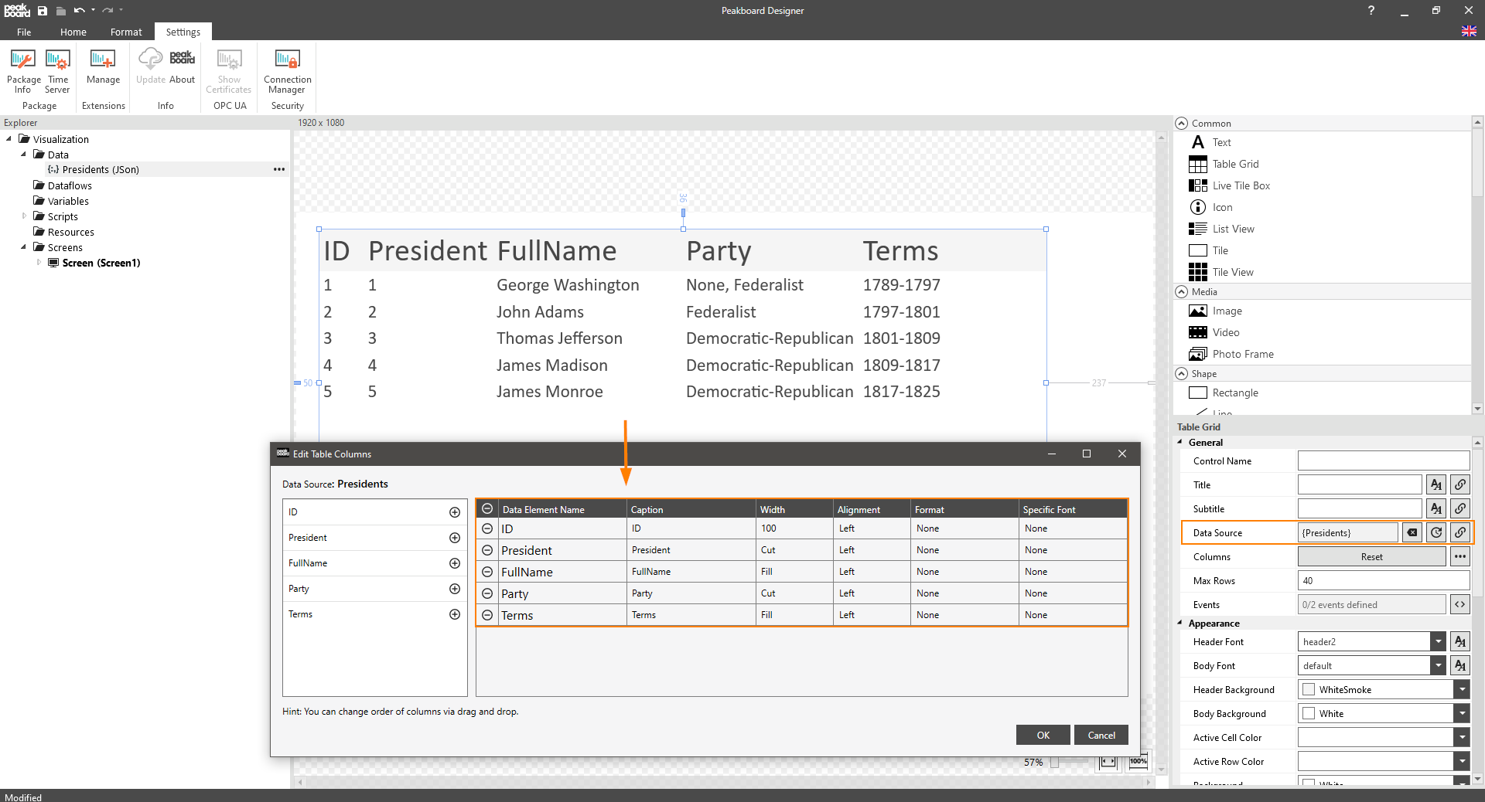The width and height of the screenshot is (1485, 802).
Task: Add Terms column with plus icon
Action: (455, 614)
